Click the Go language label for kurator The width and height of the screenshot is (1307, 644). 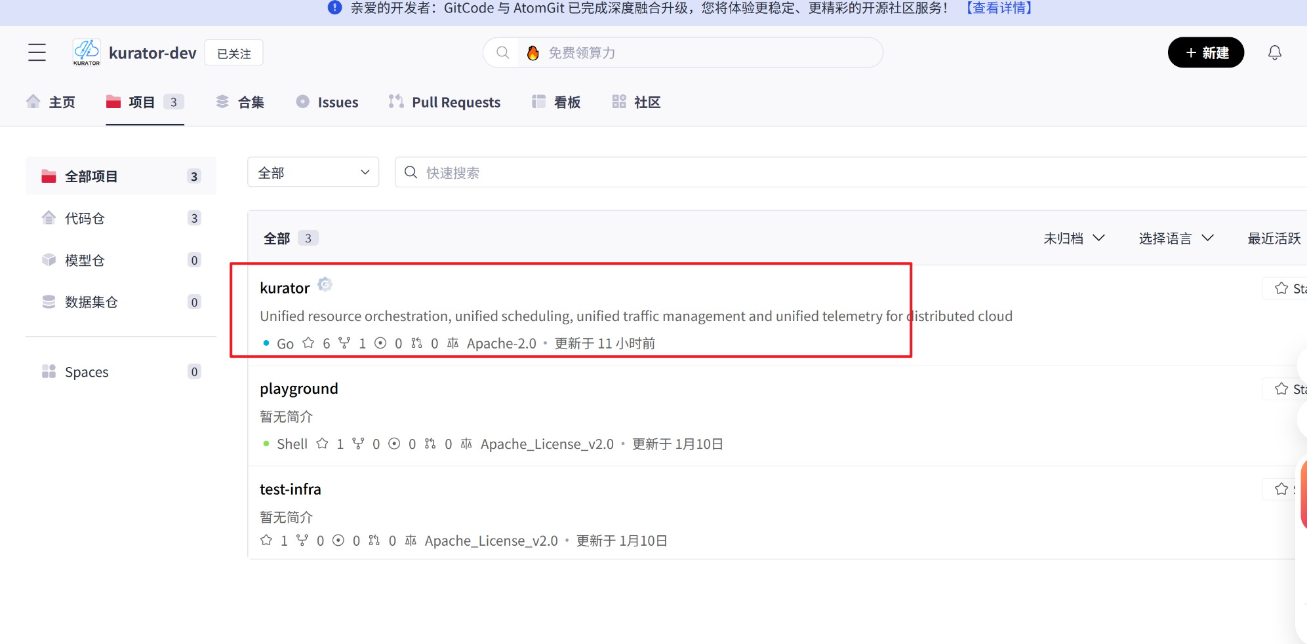coord(285,343)
